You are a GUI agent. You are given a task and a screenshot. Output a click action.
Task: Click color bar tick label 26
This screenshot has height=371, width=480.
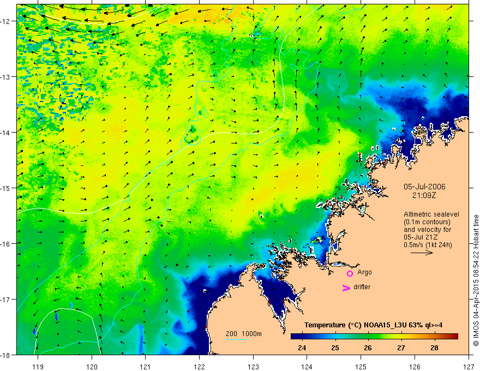(x=368, y=348)
